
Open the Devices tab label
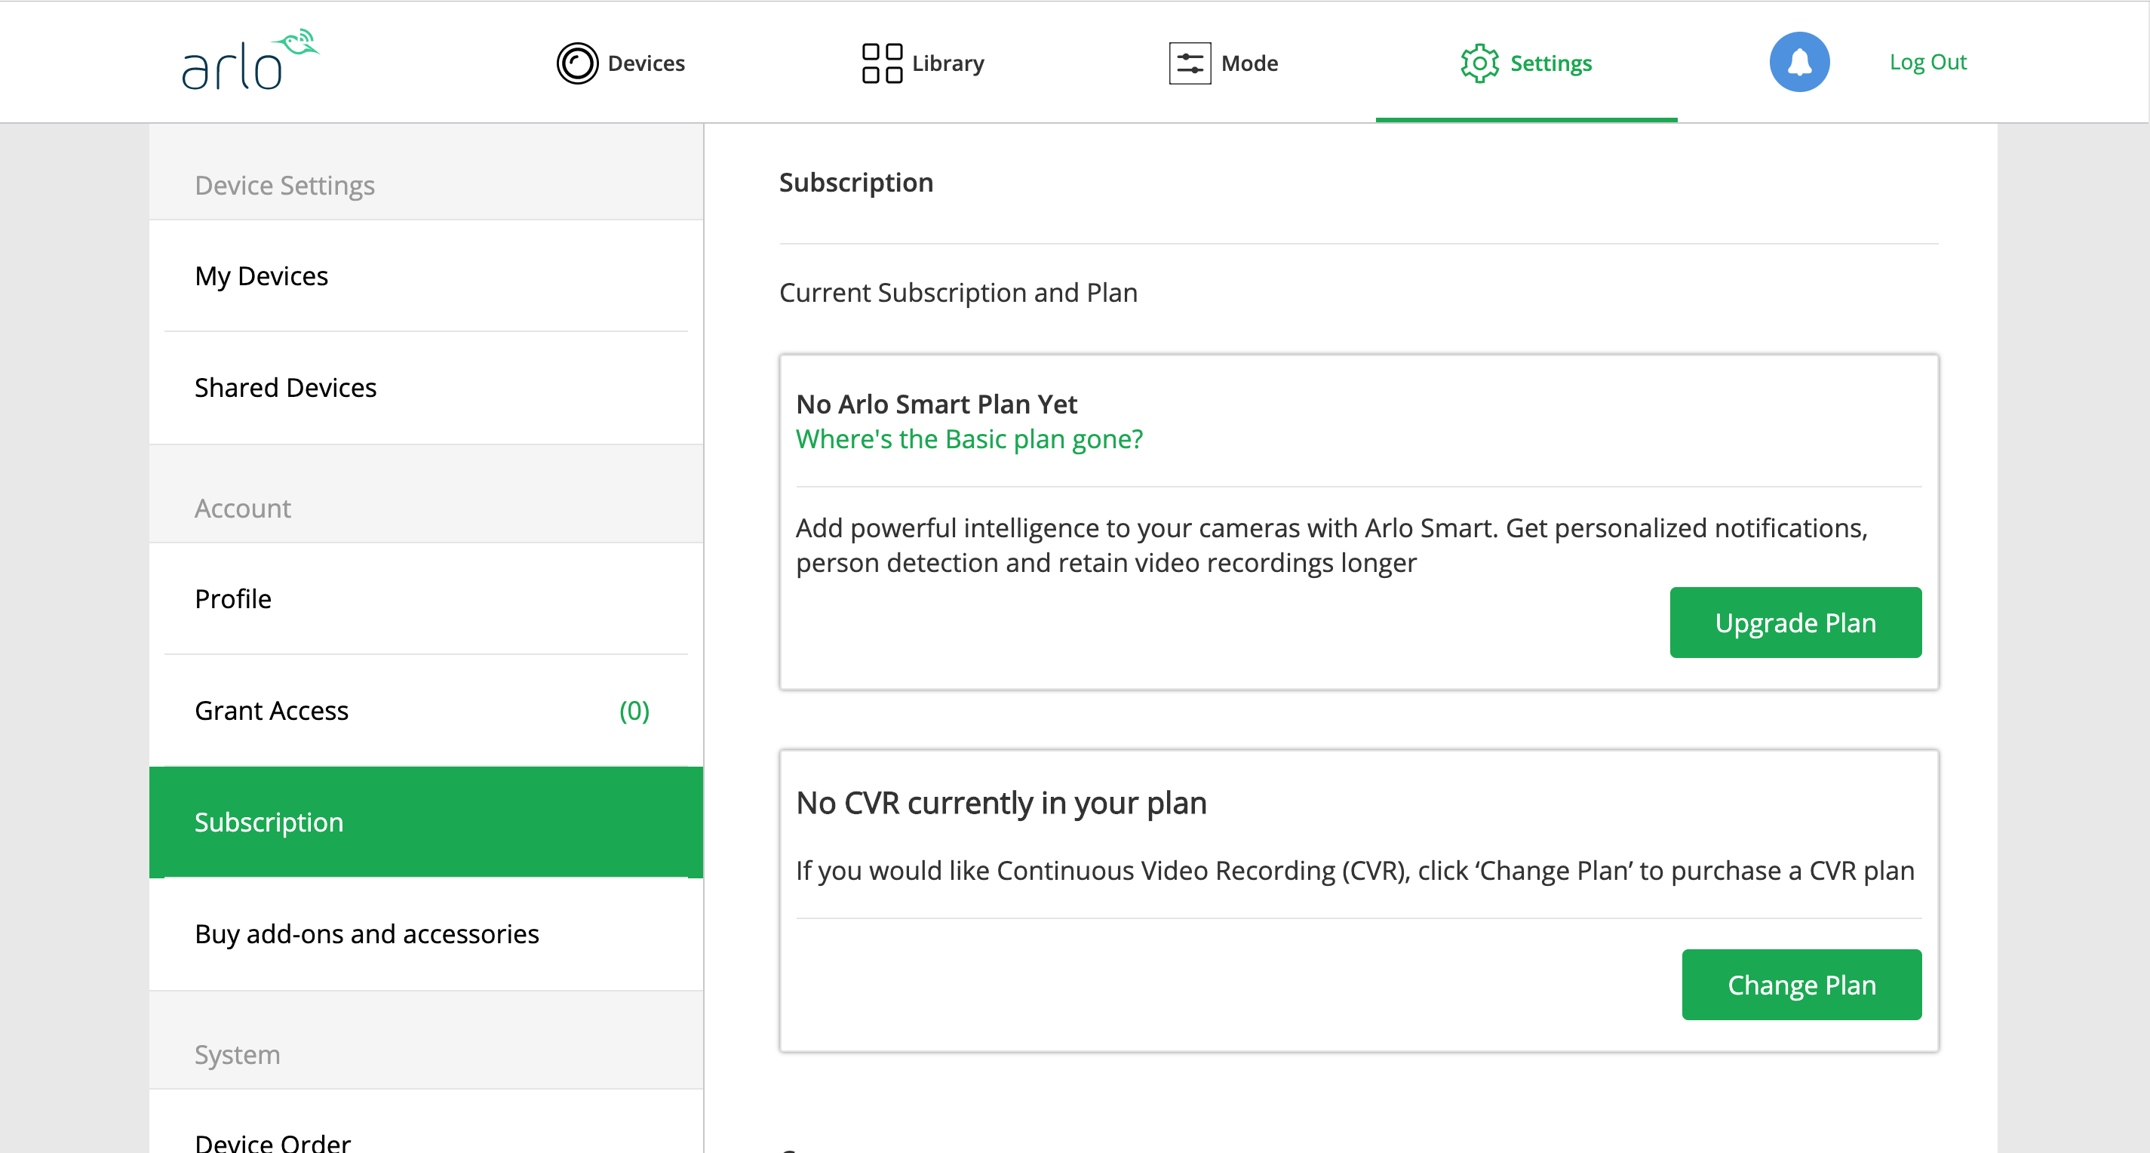tap(646, 63)
